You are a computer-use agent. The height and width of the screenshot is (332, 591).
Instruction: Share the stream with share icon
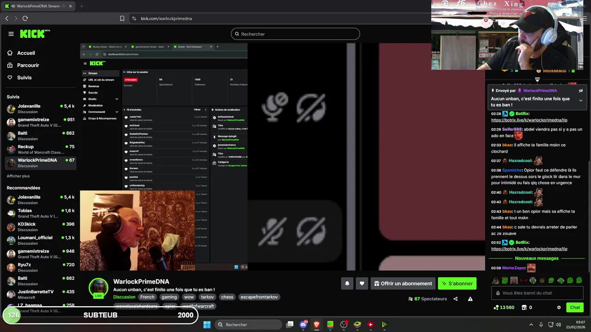point(456,299)
